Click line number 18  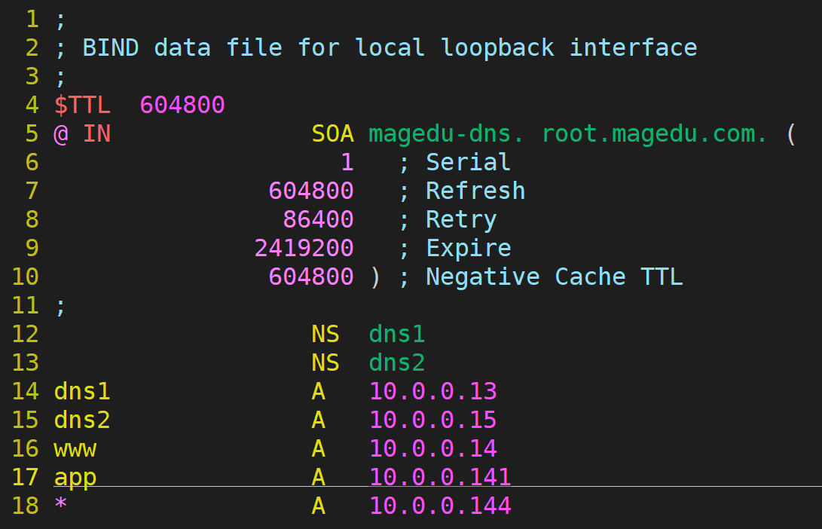[x=25, y=506]
